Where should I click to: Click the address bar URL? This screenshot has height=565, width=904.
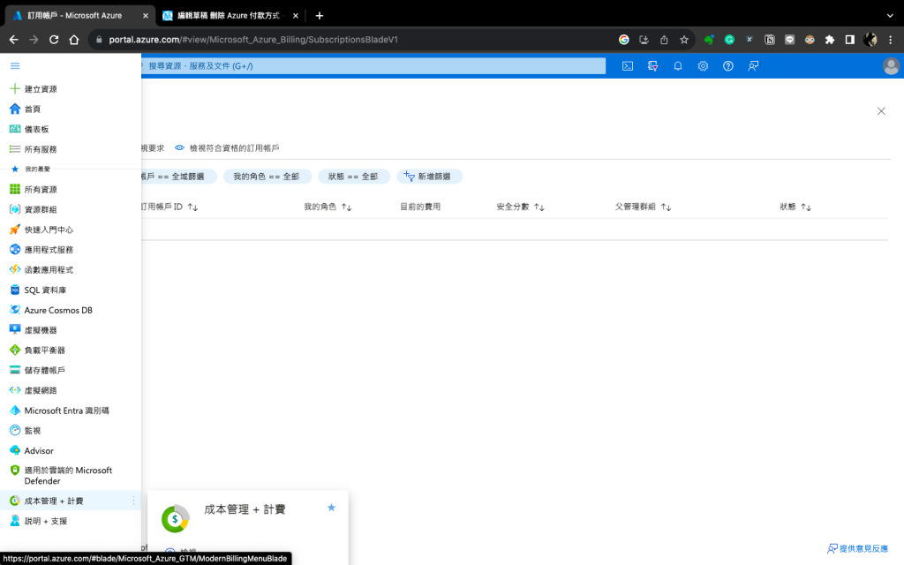click(x=253, y=40)
